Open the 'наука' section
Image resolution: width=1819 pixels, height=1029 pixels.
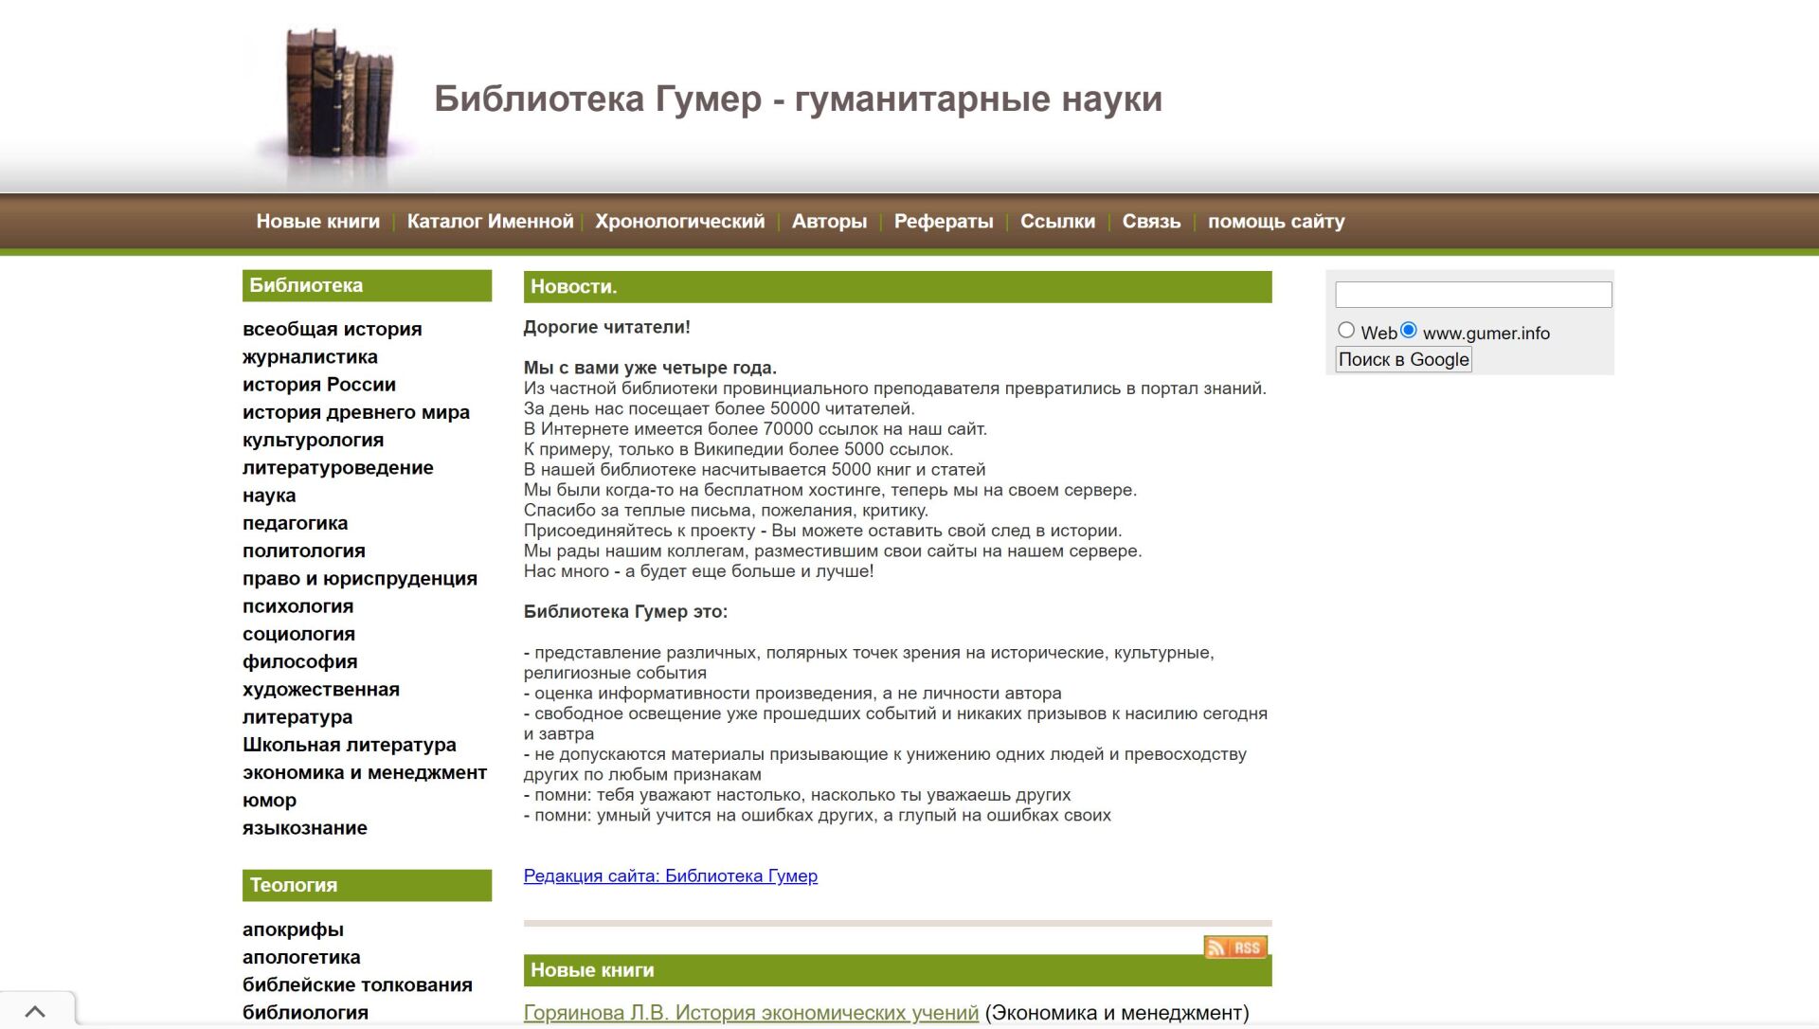point(269,496)
